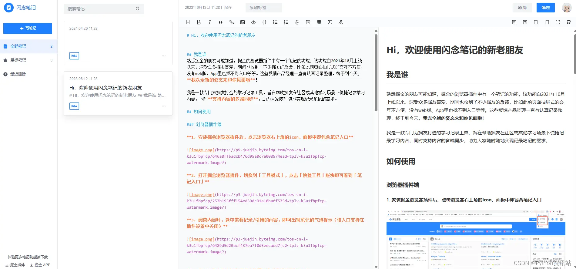The width and height of the screenshot is (576, 269).
Task: Click the 如何使用 heading in the preview
Action: [401, 161]
